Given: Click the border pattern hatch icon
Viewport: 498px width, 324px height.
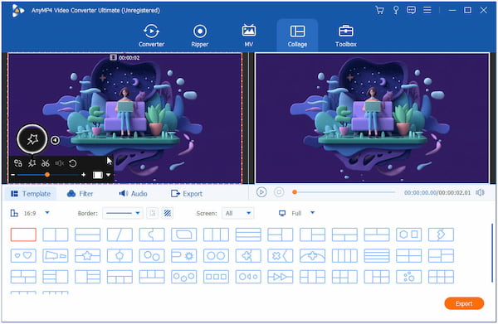Looking at the screenshot, I should (x=168, y=213).
